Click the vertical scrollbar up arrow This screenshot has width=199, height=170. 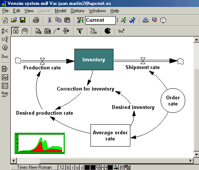(x=196, y=40)
